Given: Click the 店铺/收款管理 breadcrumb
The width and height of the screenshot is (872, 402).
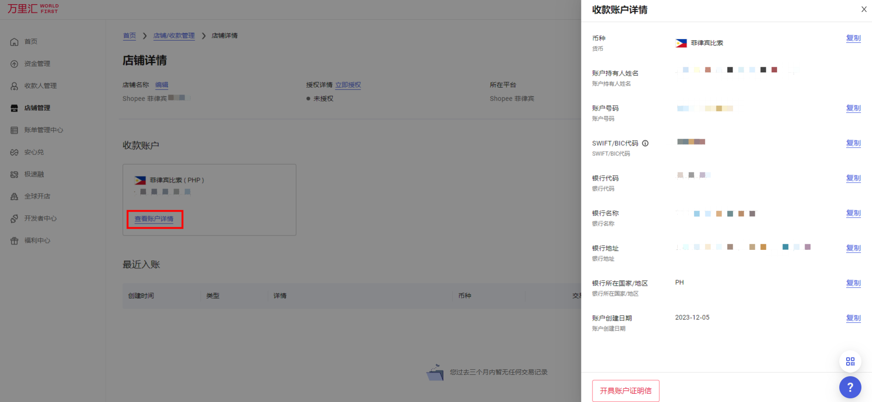Looking at the screenshot, I should point(174,35).
